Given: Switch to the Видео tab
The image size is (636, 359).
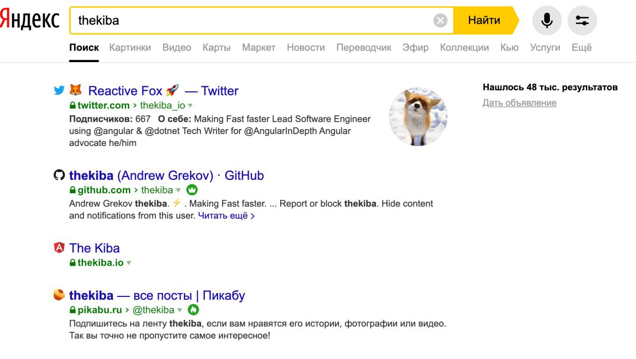Looking at the screenshot, I should (177, 48).
